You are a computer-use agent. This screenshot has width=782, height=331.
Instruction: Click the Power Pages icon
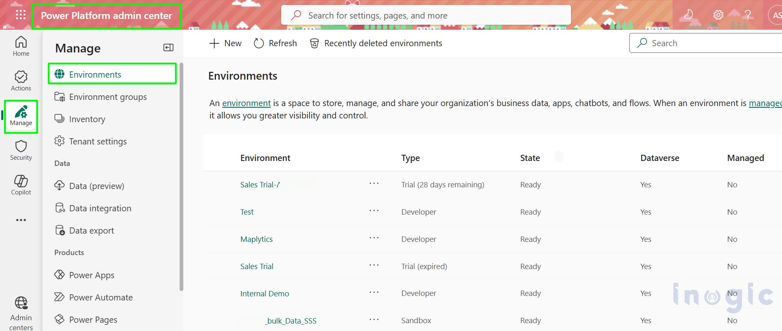(x=59, y=319)
